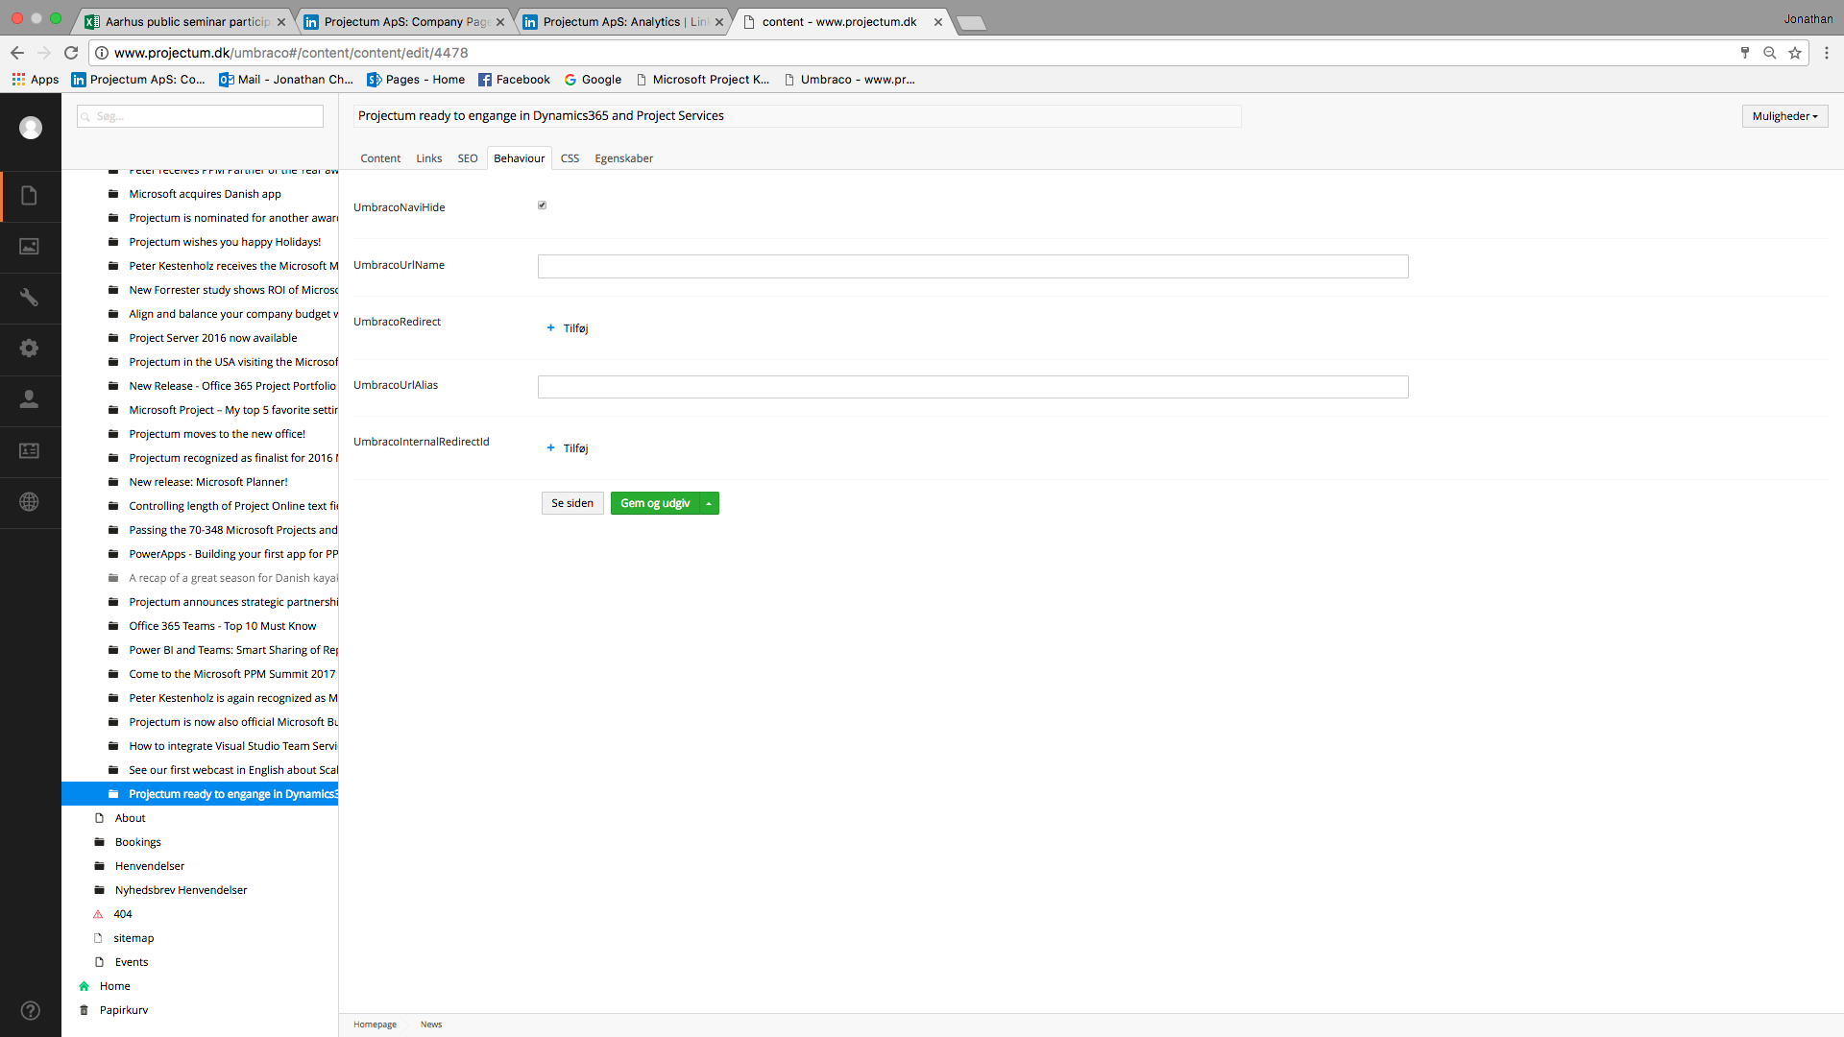The width and height of the screenshot is (1844, 1037).
Task: Toggle the UmbracoNaviHide checkbox
Action: point(543,205)
